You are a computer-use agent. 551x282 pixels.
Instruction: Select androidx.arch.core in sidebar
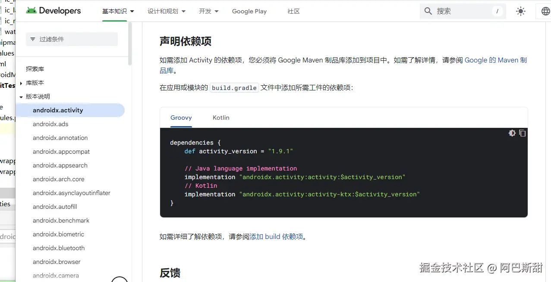point(59,179)
